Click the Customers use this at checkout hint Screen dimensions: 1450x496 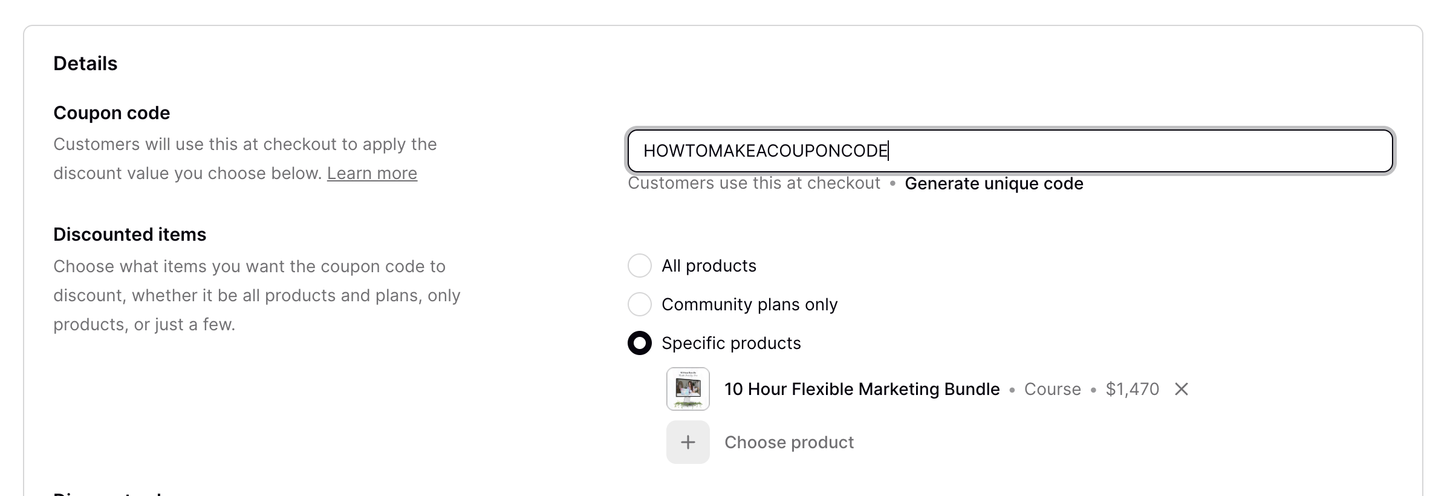tap(753, 183)
